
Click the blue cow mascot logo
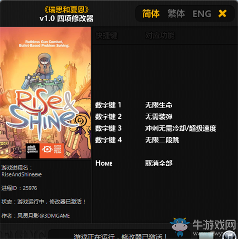pyautogui.click(x=179, y=226)
